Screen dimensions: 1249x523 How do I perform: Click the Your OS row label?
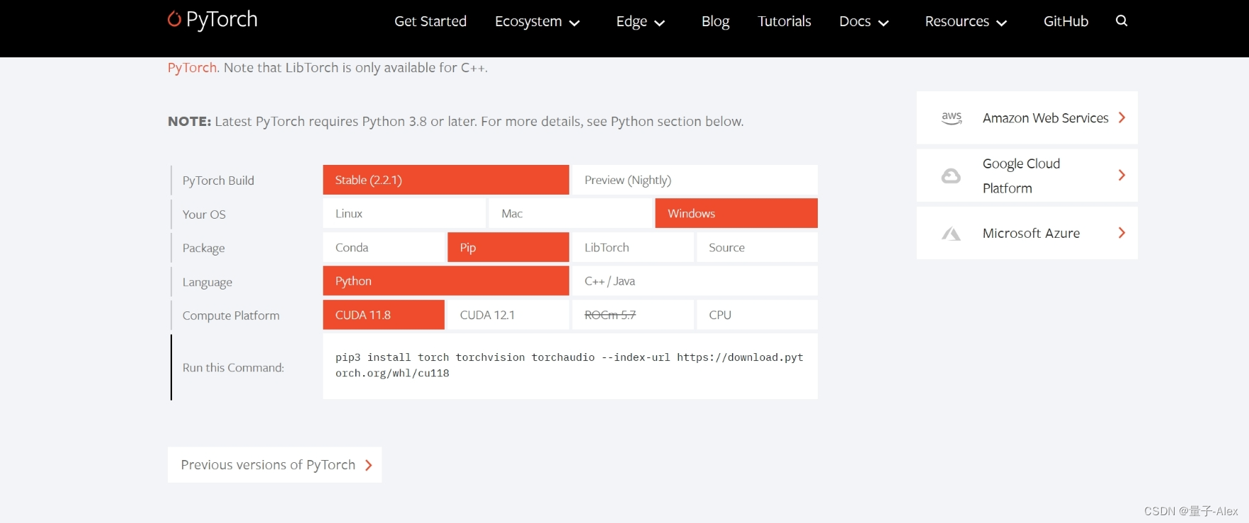point(204,214)
